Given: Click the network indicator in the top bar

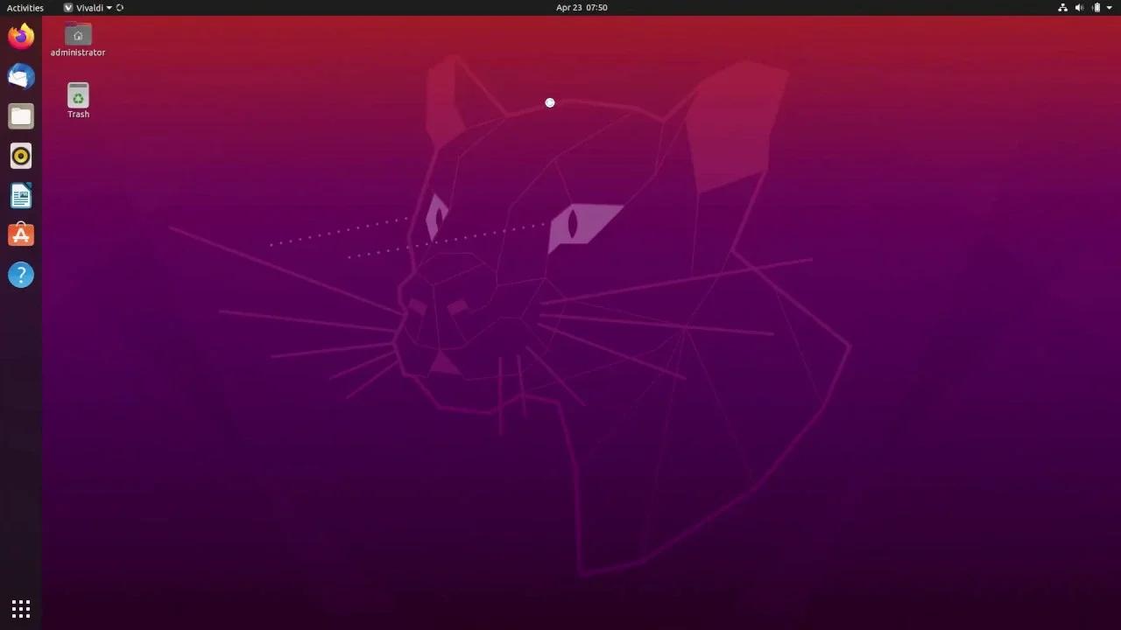Looking at the screenshot, I should [x=1062, y=8].
